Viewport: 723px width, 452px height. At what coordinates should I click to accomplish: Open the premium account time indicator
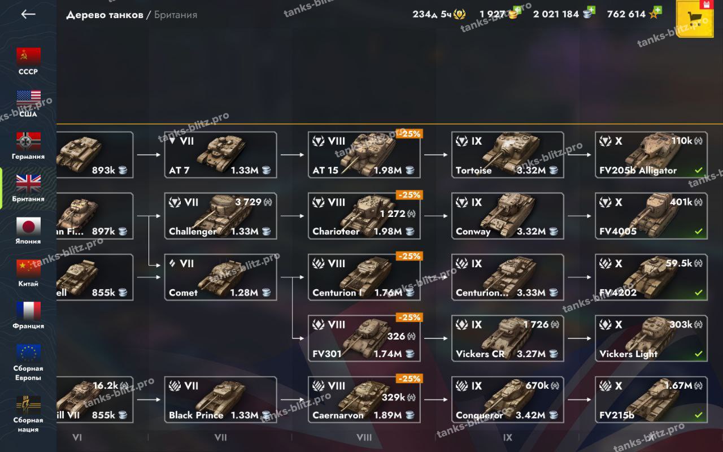coord(439,14)
